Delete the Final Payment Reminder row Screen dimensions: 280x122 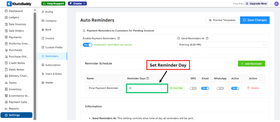pyautogui.click(x=253, y=88)
